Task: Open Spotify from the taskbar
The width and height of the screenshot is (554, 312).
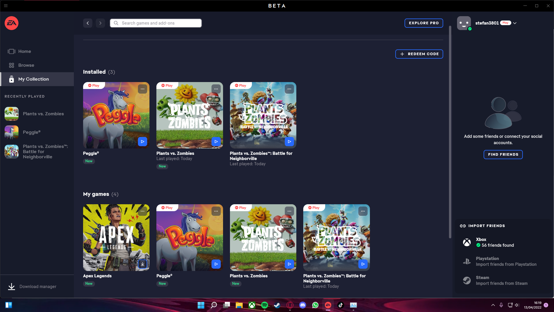Action: point(264,305)
